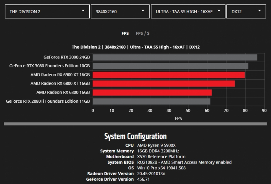
Task: Select the FPS tab above the chart
Action: [125, 33]
